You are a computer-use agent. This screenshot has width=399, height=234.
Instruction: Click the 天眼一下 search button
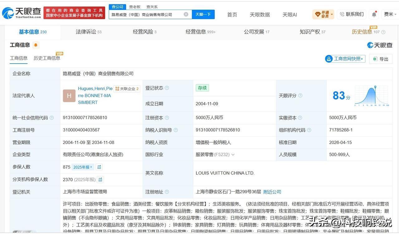coord(203,14)
